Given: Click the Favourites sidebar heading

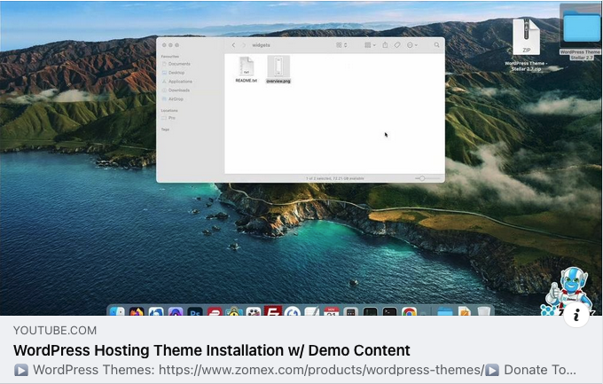Looking at the screenshot, I should pyautogui.click(x=169, y=56).
